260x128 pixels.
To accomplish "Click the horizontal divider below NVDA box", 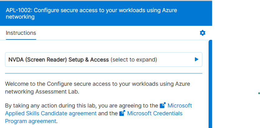I will (104, 73).
